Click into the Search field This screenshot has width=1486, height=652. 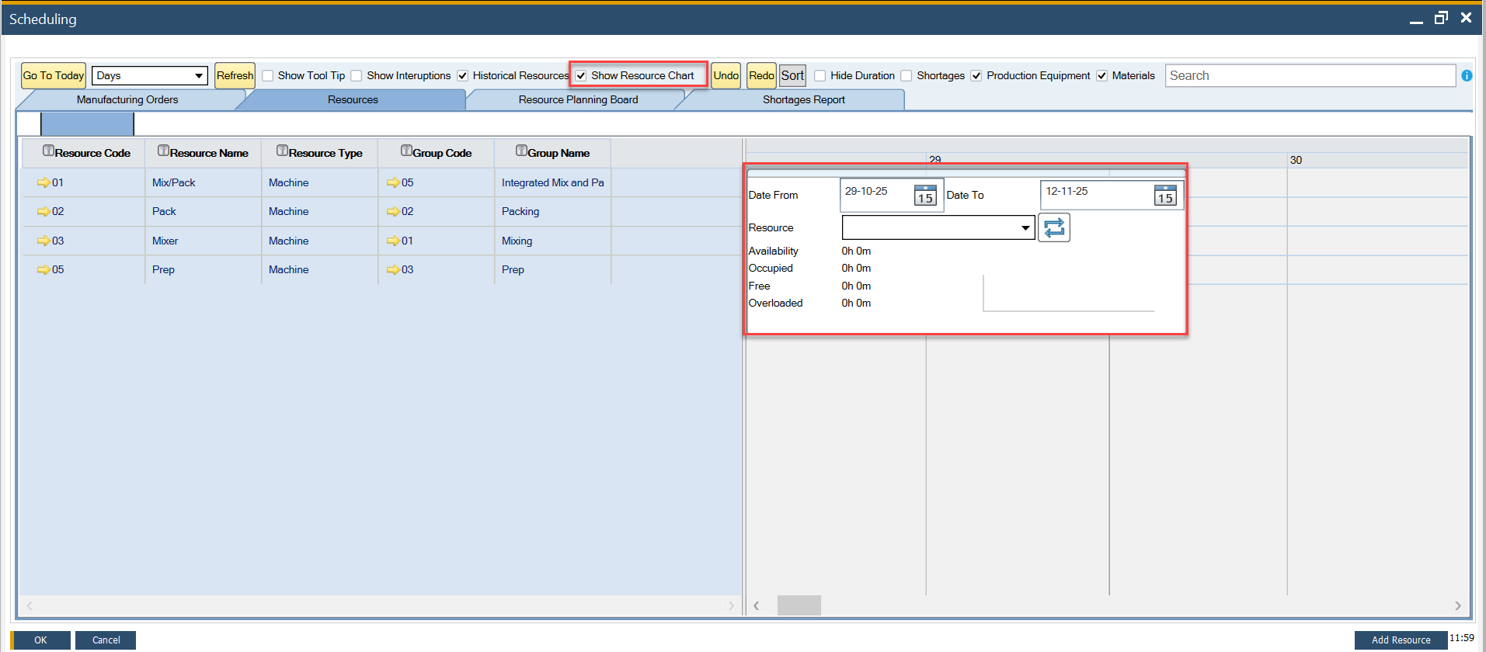(1309, 76)
